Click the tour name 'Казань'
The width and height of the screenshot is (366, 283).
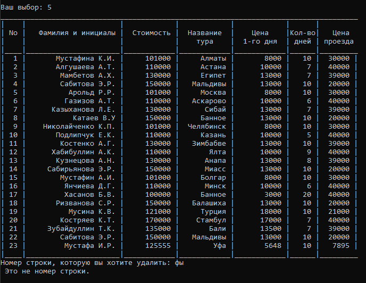[x=213, y=135]
